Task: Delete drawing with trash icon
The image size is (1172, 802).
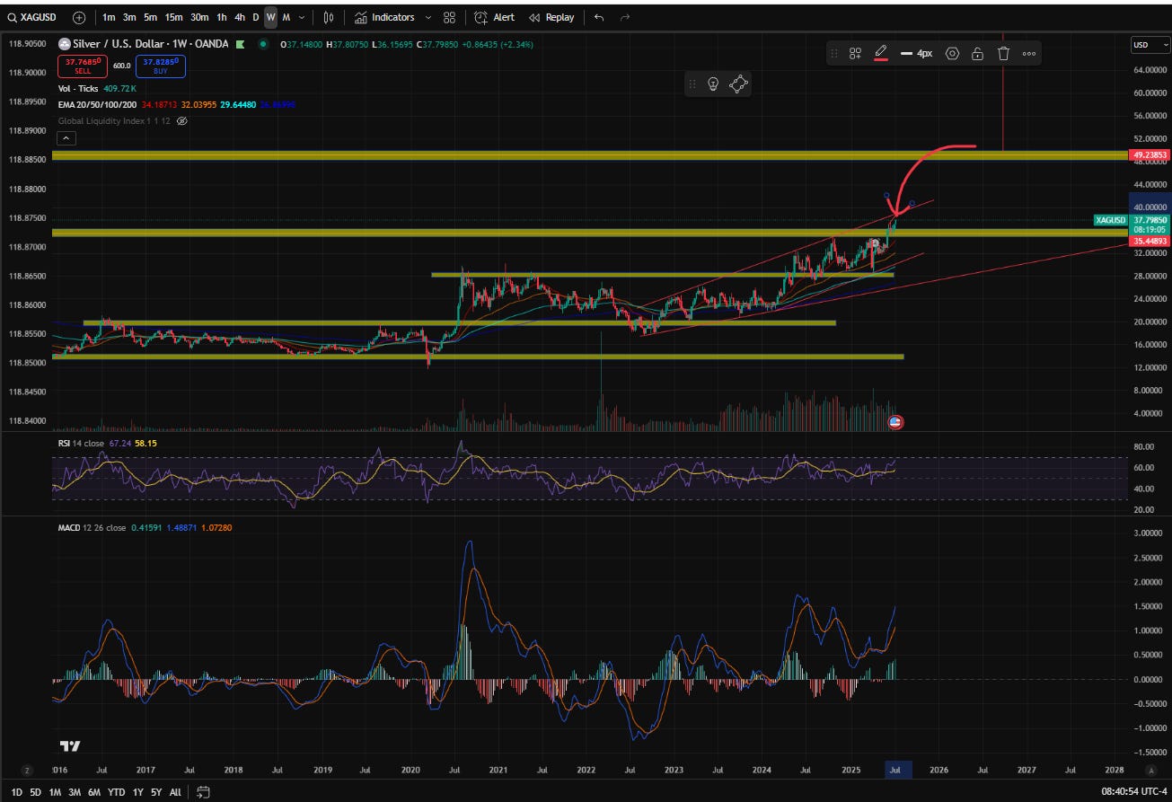Action: [x=1003, y=53]
